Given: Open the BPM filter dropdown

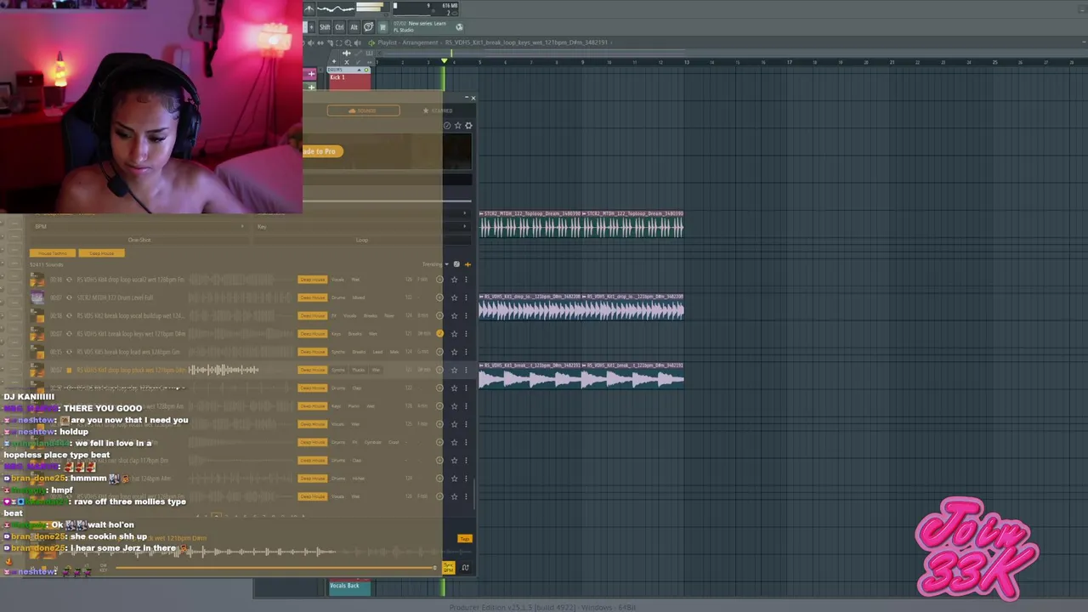Looking at the screenshot, I should [x=139, y=226].
